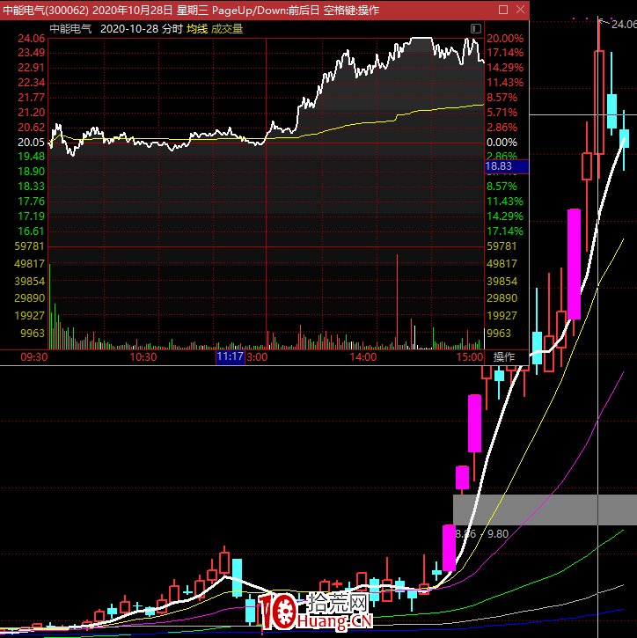
Task: Click the gray gap zone labeled 8.86 - 9.80
Action: point(545,510)
